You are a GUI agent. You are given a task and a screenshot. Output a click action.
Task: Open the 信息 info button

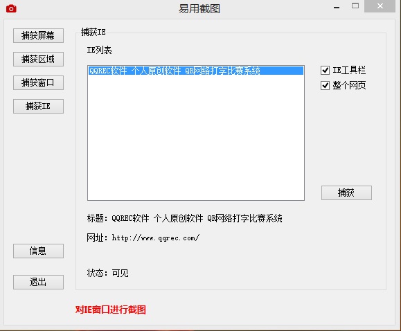coord(38,251)
